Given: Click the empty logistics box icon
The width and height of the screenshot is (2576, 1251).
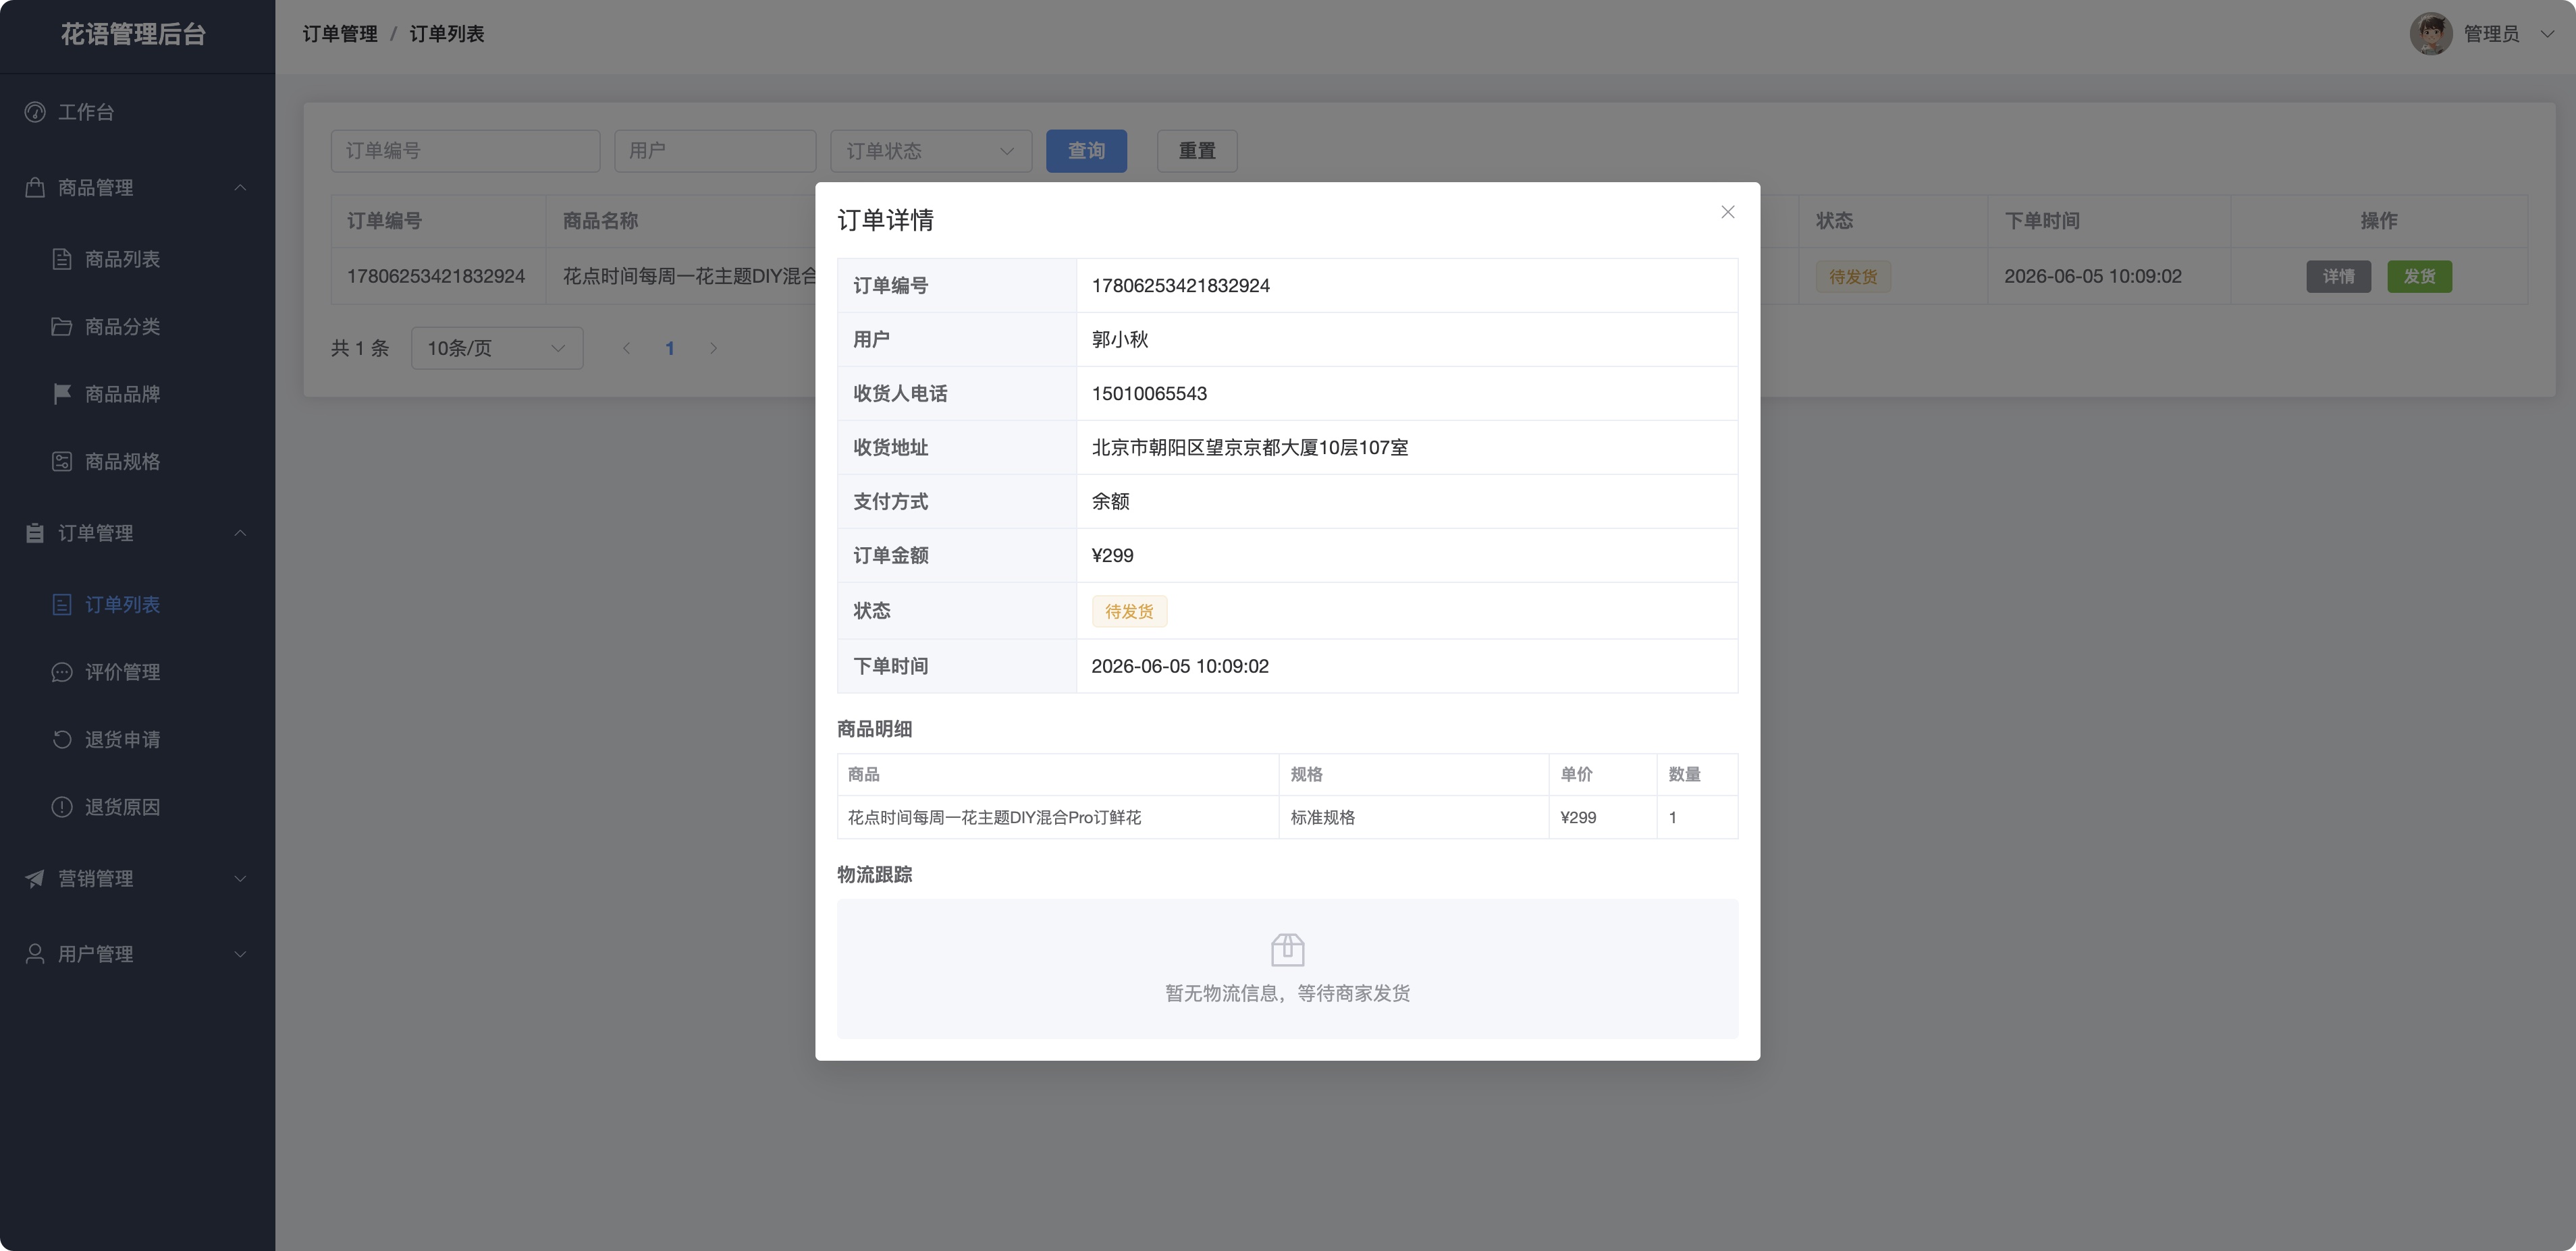Looking at the screenshot, I should point(1287,949).
